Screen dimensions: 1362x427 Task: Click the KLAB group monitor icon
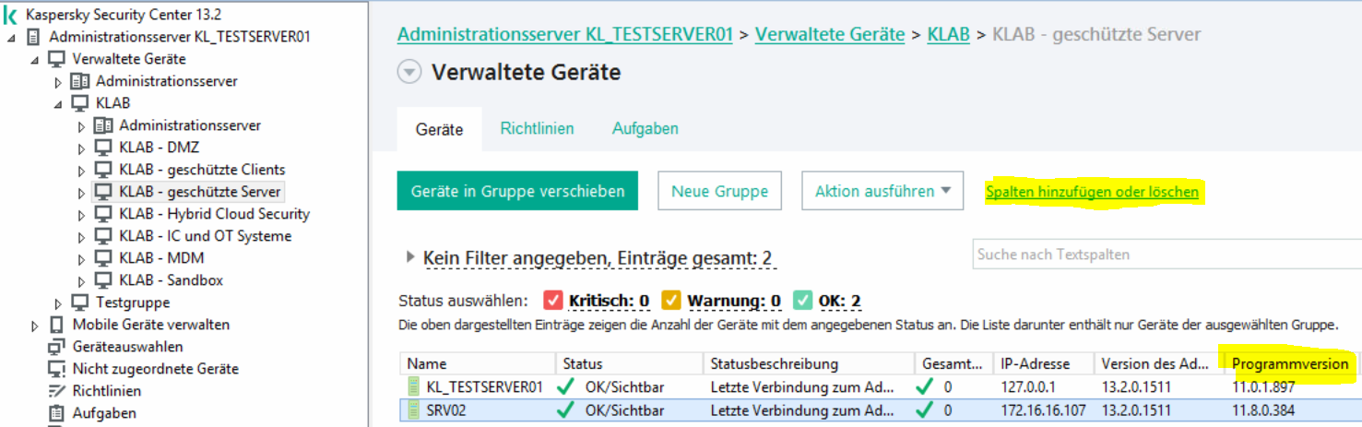tap(80, 103)
